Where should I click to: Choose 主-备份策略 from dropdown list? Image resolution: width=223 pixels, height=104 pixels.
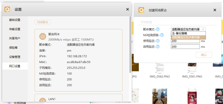click(188, 33)
